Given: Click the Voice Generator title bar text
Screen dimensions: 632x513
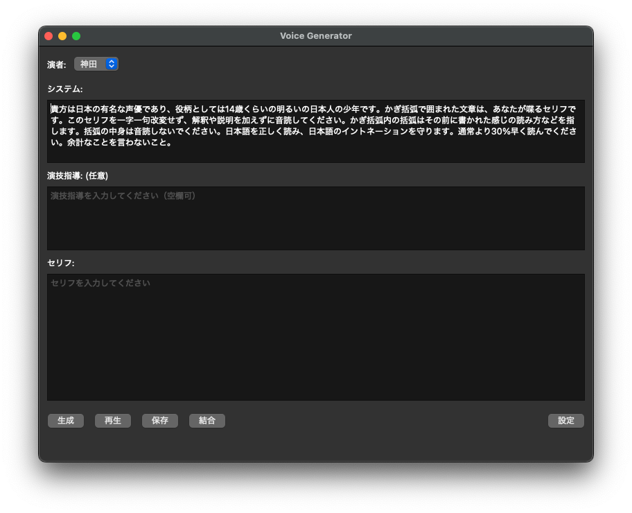Looking at the screenshot, I should pyautogui.click(x=315, y=36).
